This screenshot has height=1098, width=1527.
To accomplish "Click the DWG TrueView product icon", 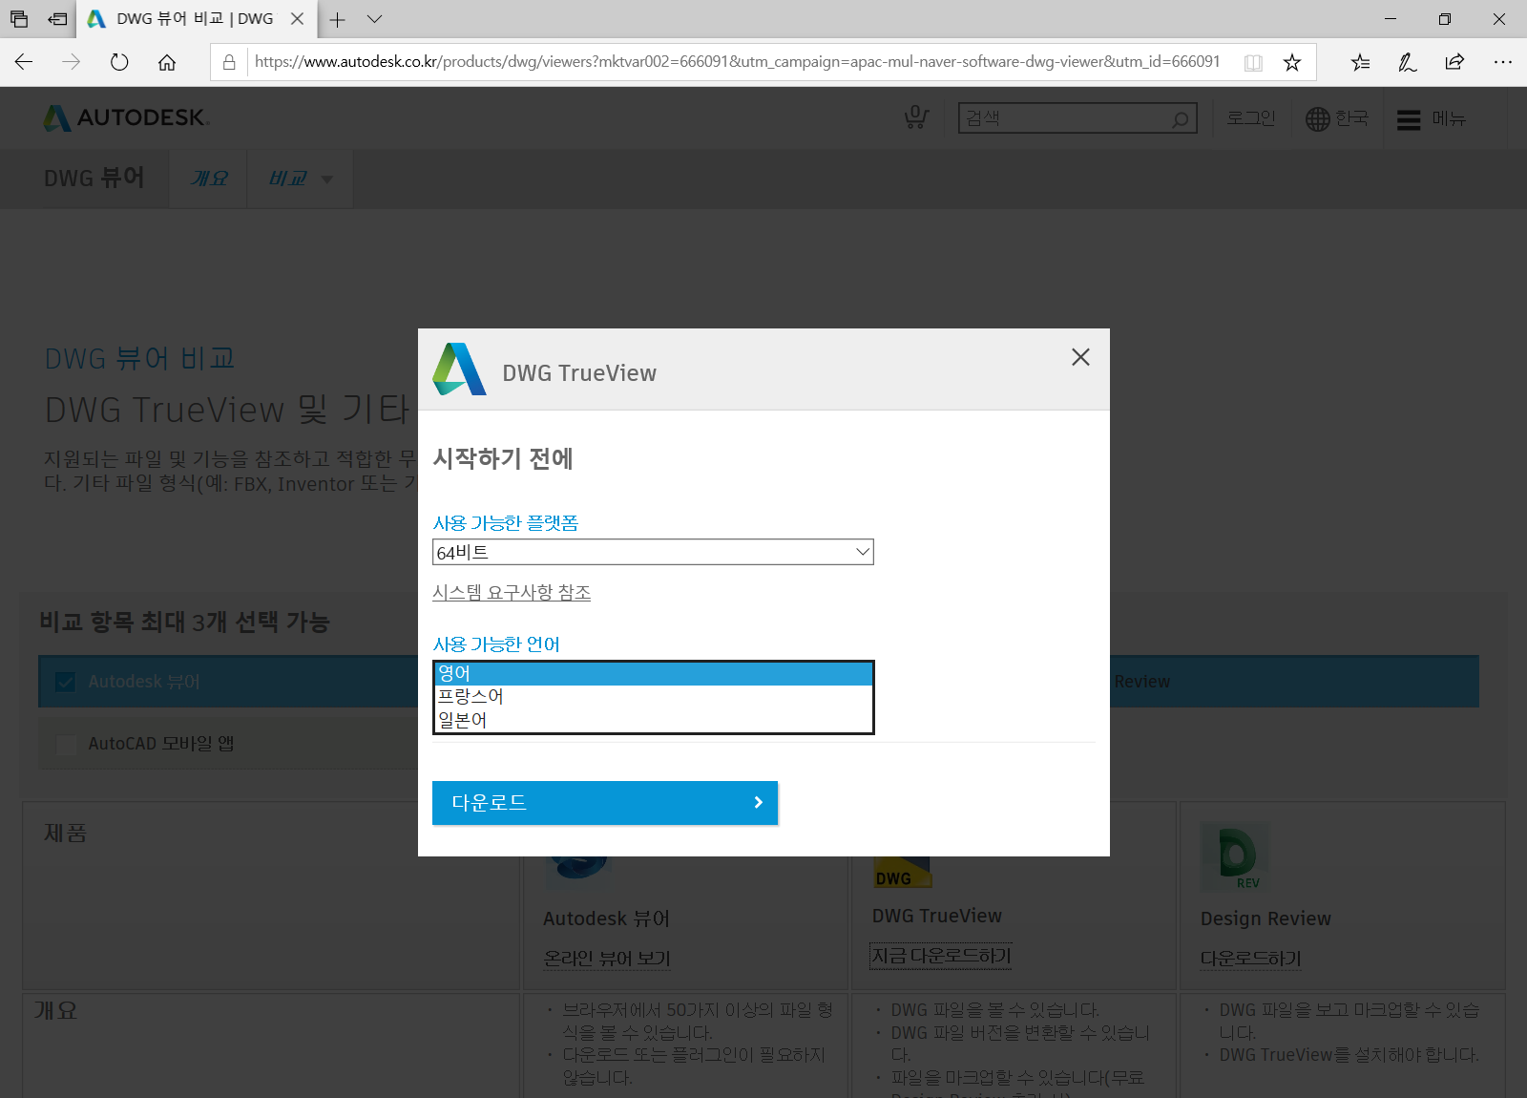I will (x=903, y=872).
